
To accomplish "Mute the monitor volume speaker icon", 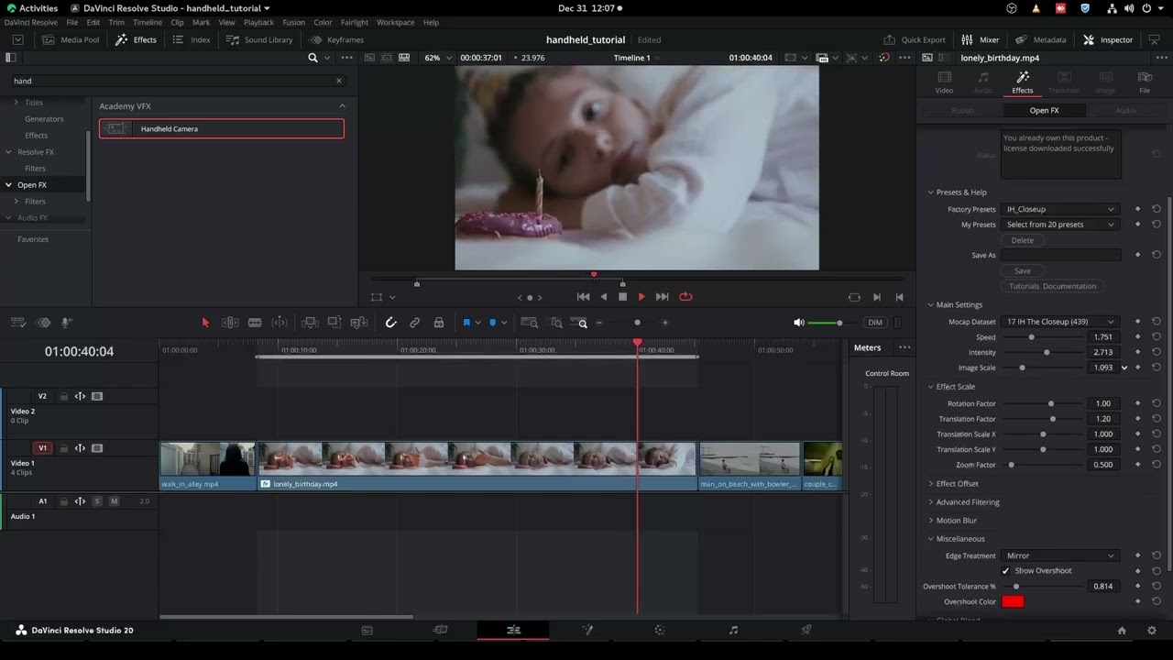I will pos(799,323).
